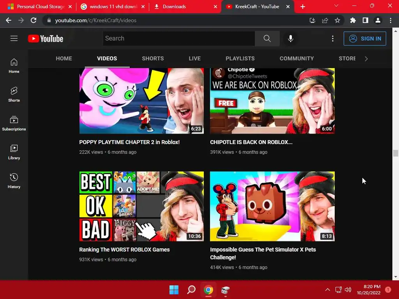Screen dimensions: 399x299
Task: Click the share page icon in address bar
Action: click(x=325, y=20)
